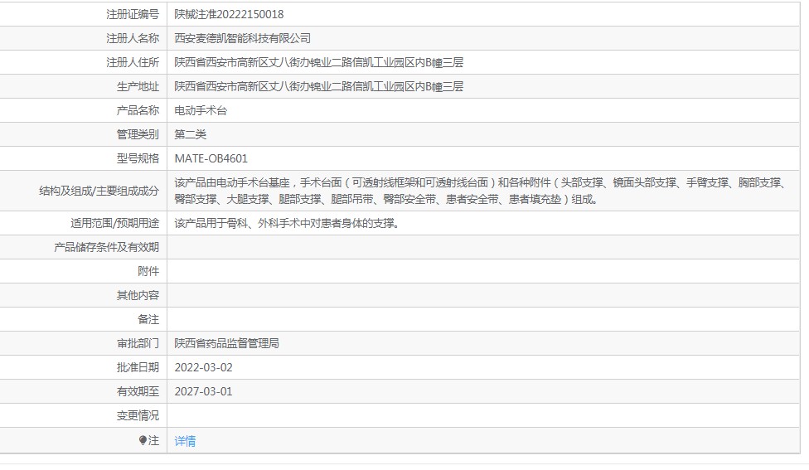Click the lightbulb icon beside 注
The width and height of the screenshot is (809, 470).
click(x=143, y=440)
